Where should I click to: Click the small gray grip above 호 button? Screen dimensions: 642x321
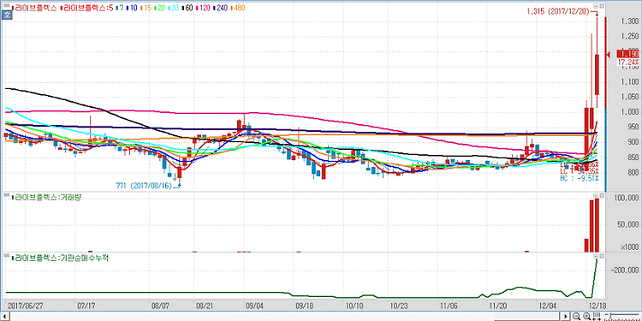point(7,5)
